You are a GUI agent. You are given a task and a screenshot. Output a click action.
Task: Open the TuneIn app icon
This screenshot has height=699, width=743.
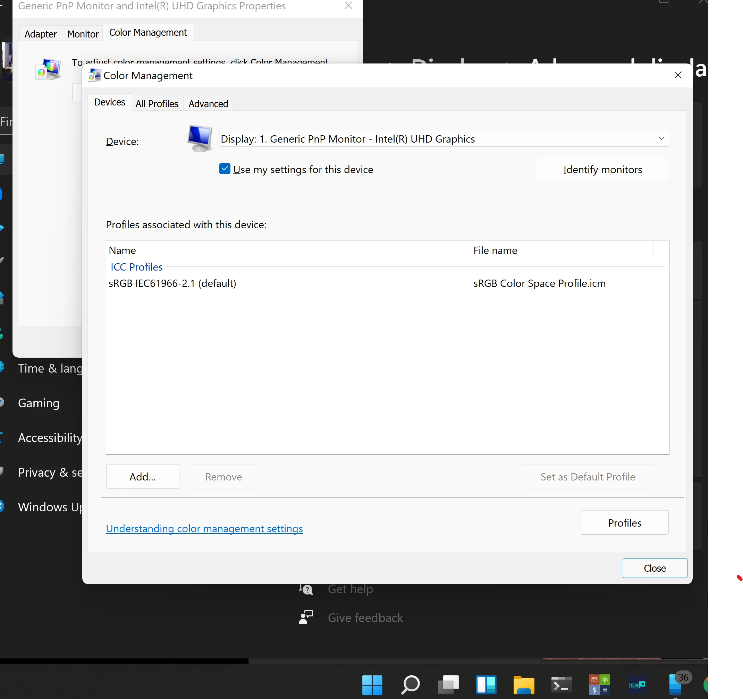coord(637,685)
